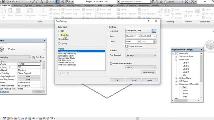The image size is (214, 120).
Task: Open the Time Interval dropdown
Action: pyautogui.click(x=141, y=56)
